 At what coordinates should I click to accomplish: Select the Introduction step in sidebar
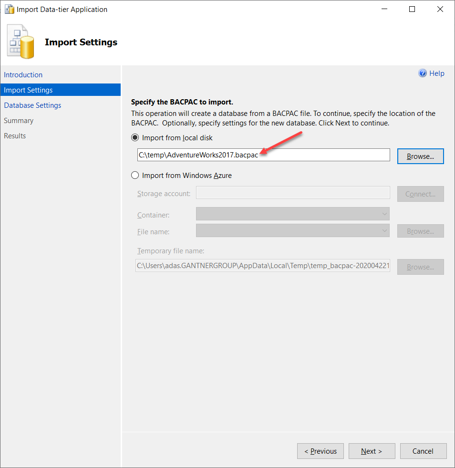pos(23,74)
